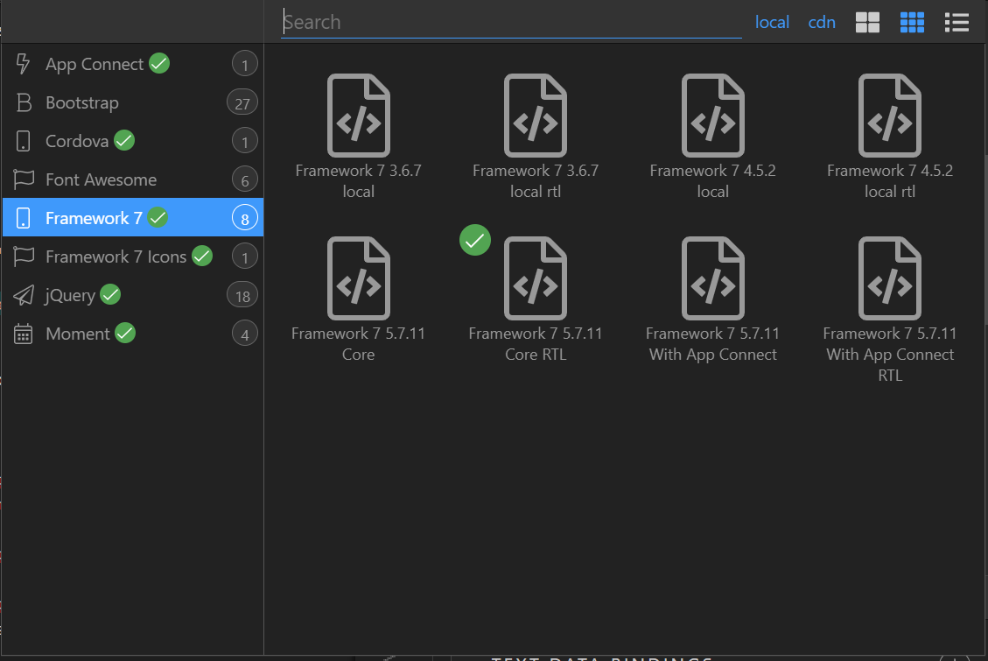Select the Framework 7 3.6.7 local rtl file icon

(536, 116)
